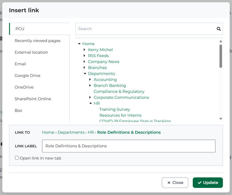232x195 pixels.
Task: Pick Company News tree page
Action: pos(104,62)
